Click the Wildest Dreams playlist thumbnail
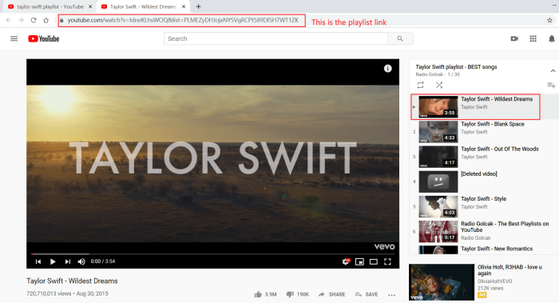The width and height of the screenshot is (559, 303). click(x=438, y=106)
